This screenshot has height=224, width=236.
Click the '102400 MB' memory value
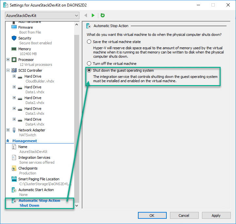coord(28,54)
